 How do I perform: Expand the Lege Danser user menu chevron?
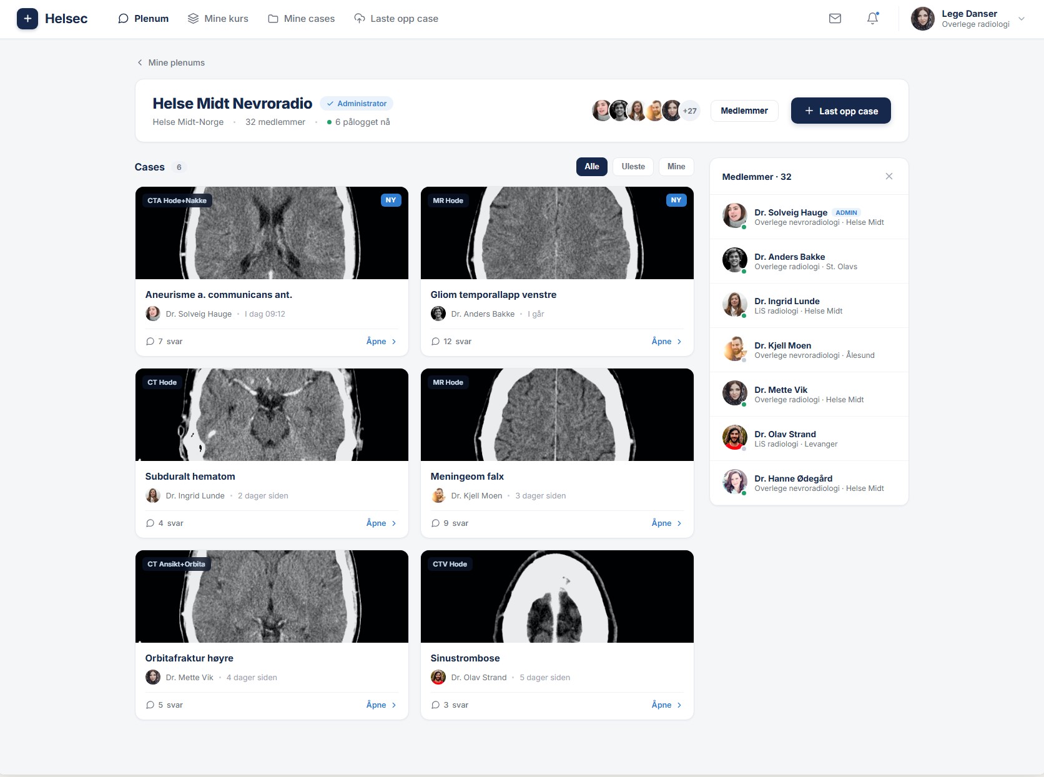[1022, 19]
